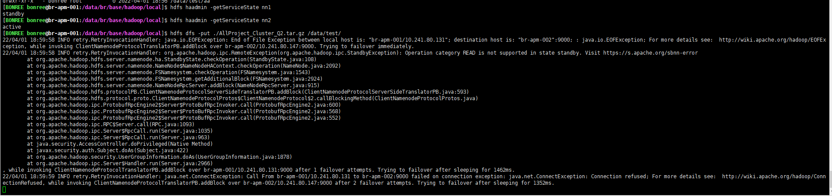
Task: Open the https://s.apache.org/sbnn-error link
Action: click(x=650, y=53)
